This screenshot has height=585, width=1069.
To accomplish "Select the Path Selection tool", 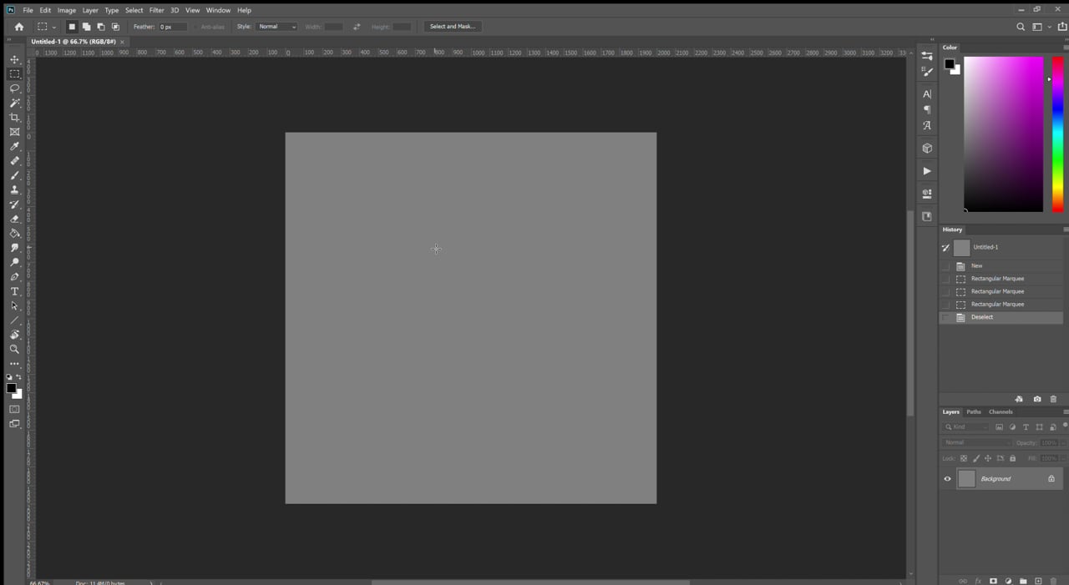I will [14, 305].
